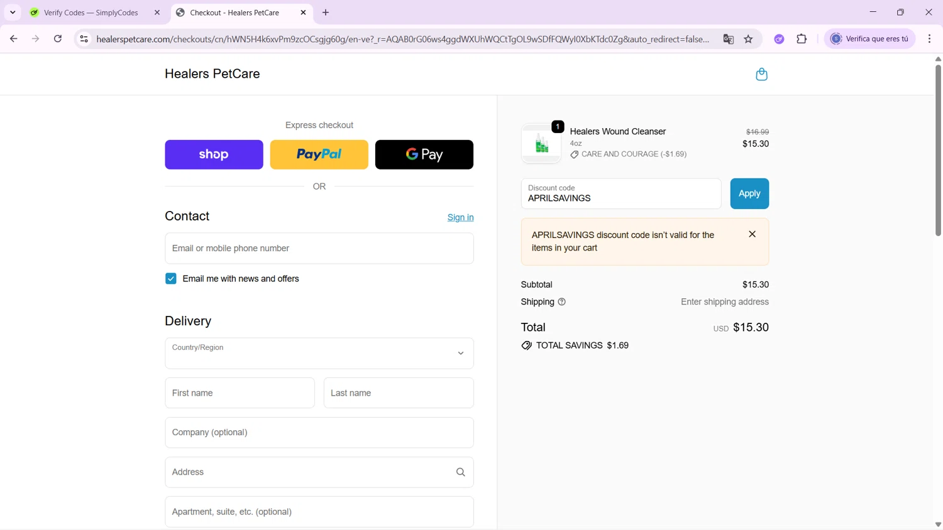Open the shopping bag cart icon
The width and height of the screenshot is (943, 530).
[x=761, y=74]
